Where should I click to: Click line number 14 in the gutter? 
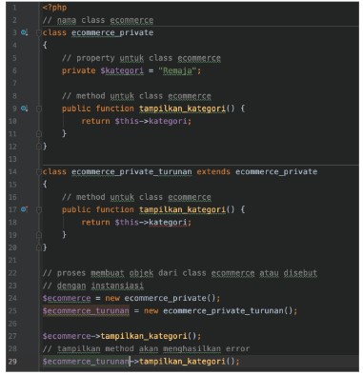click(12, 171)
